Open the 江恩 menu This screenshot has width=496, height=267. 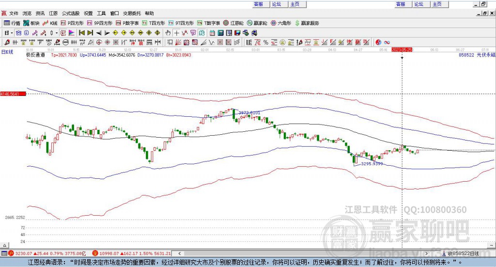coord(53,13)
